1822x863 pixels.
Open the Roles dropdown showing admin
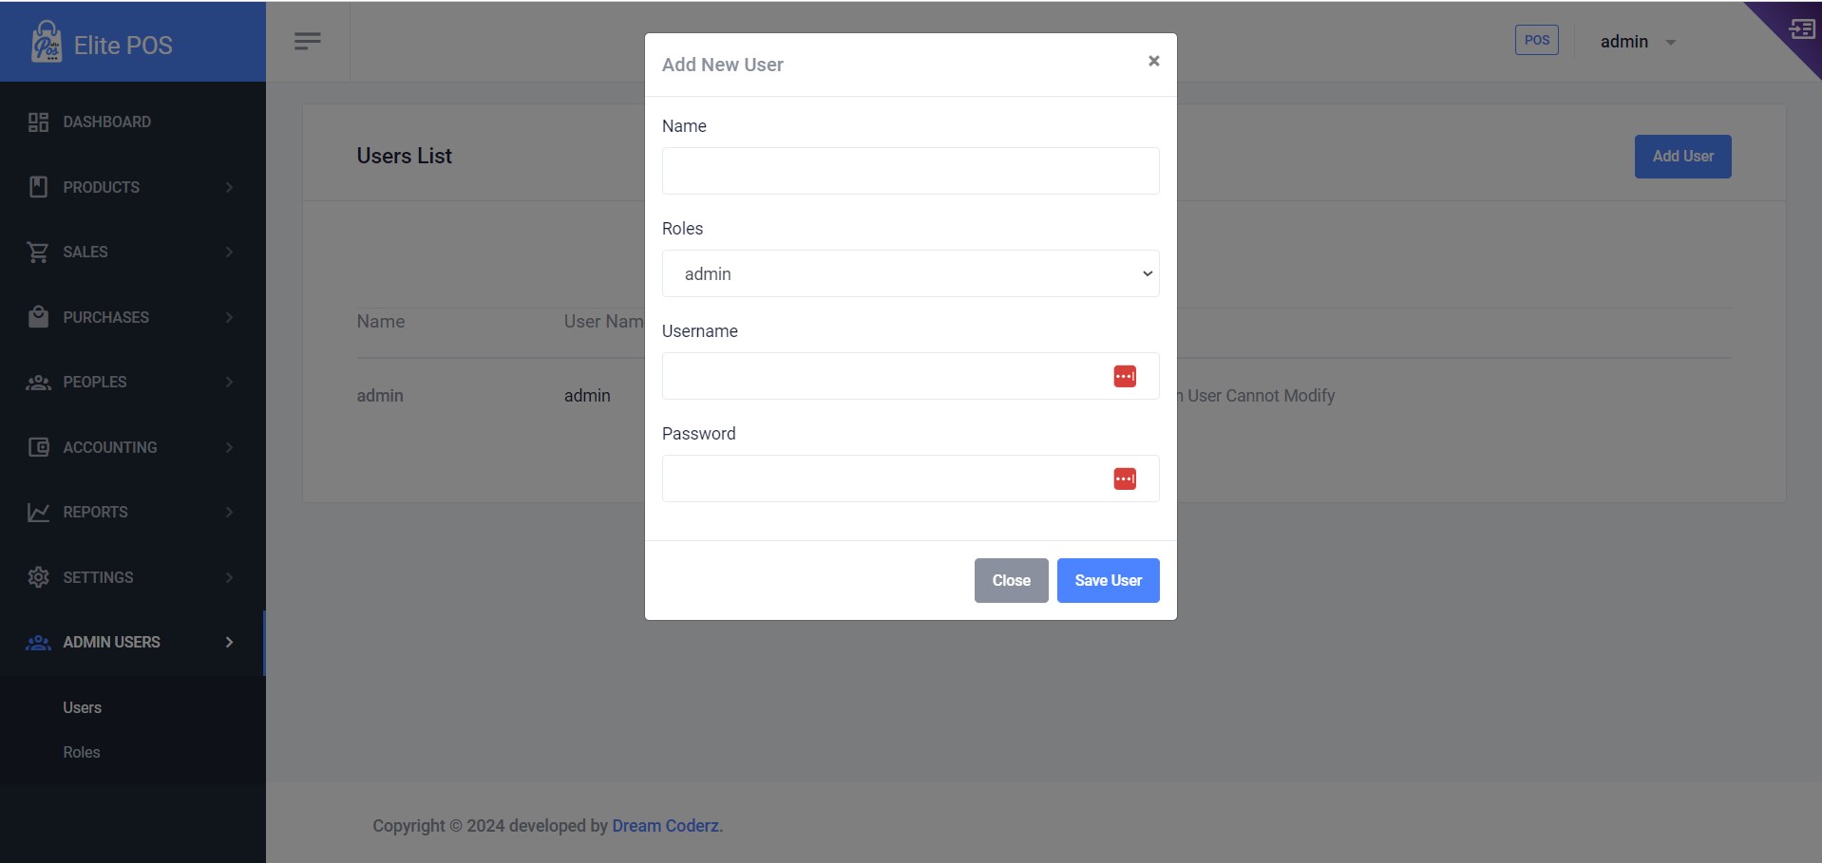point(910,273)
